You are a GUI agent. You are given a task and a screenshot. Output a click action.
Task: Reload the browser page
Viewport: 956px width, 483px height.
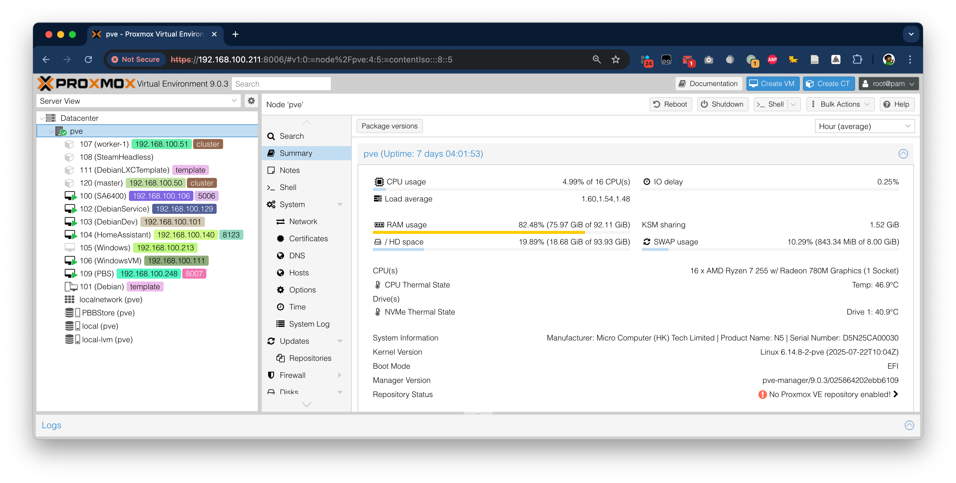[88, 59]
